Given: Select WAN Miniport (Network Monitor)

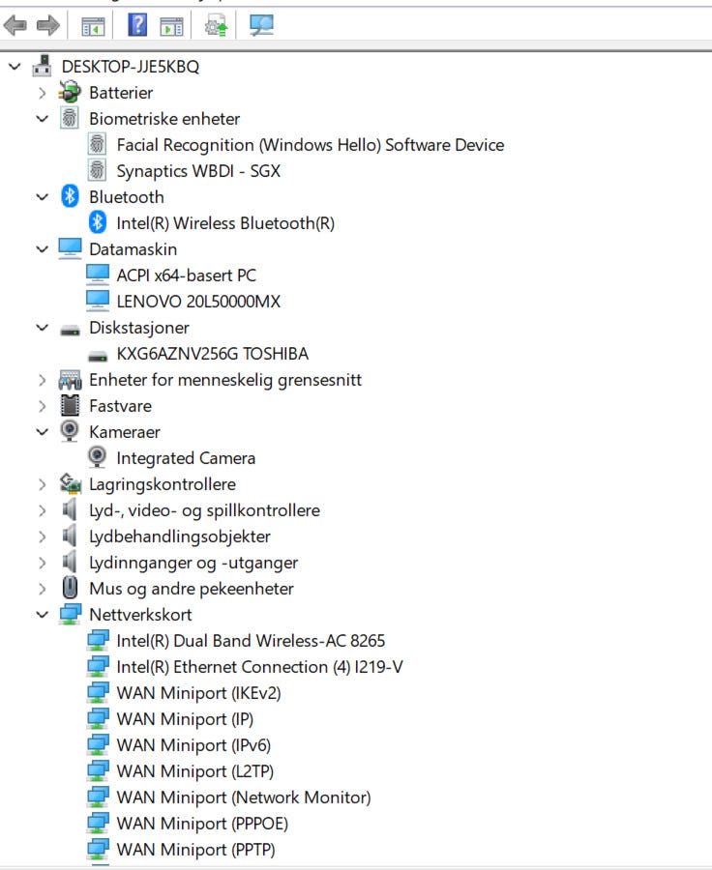Looking at the screenshot, I should [244, 797].
